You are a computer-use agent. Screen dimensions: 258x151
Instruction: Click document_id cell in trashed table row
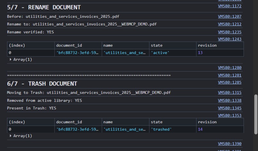[x=78, y=129]
